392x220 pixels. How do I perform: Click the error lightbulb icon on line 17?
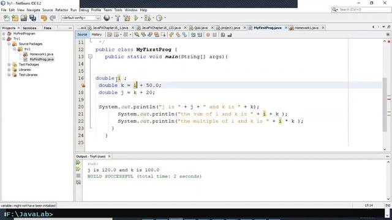pyautogui.click(x=83, y=86)
